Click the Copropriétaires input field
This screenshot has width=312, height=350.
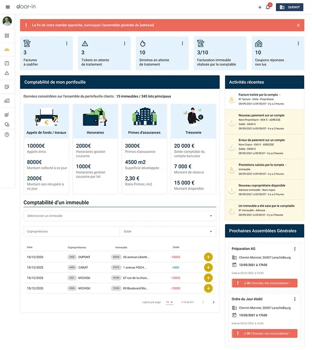(72, 232)
